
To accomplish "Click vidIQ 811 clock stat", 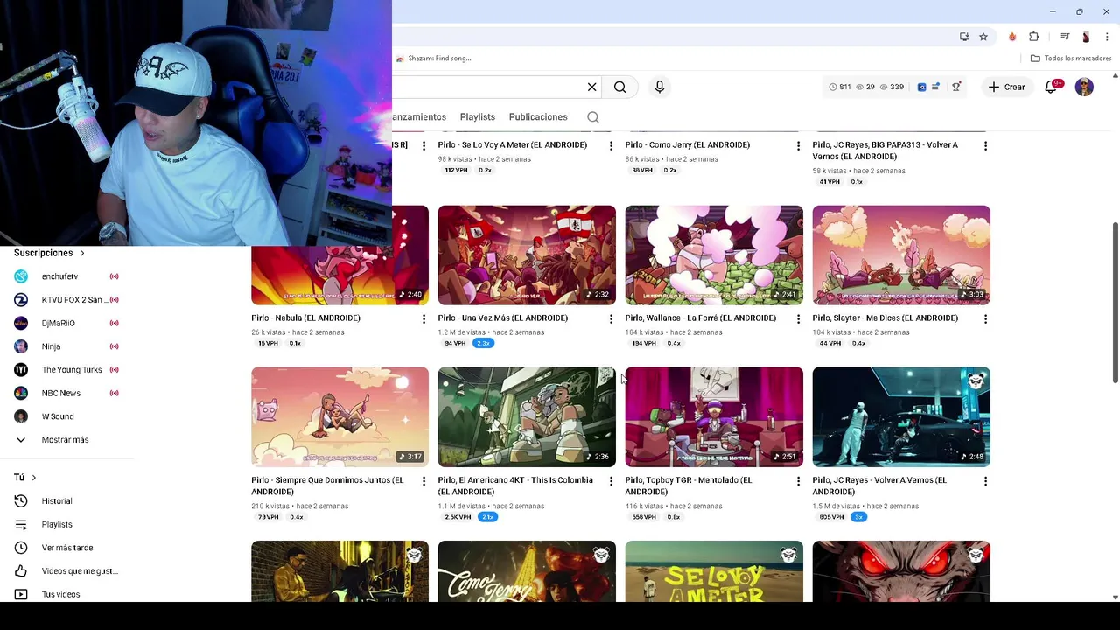I will point(839,87).
